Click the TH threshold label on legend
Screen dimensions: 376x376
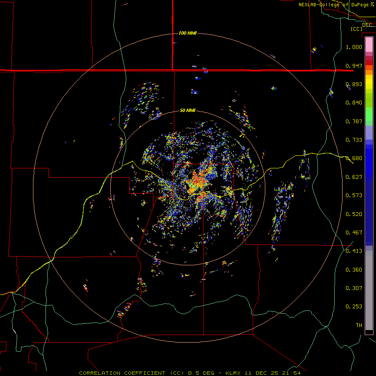tap(359, 325)
